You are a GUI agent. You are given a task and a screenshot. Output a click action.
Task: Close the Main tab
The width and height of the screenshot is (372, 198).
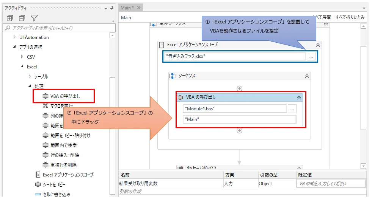[x=139, y=8]
